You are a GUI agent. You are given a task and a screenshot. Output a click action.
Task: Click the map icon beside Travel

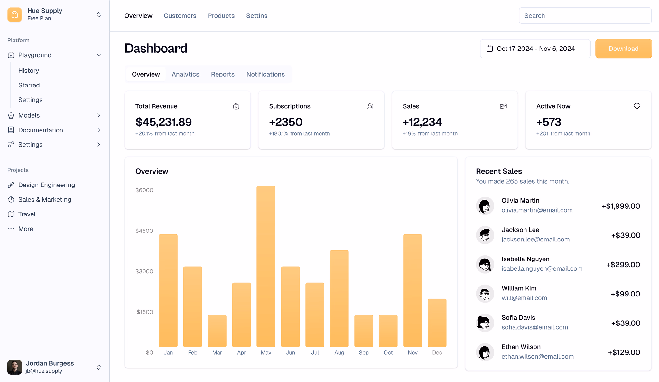11,214
